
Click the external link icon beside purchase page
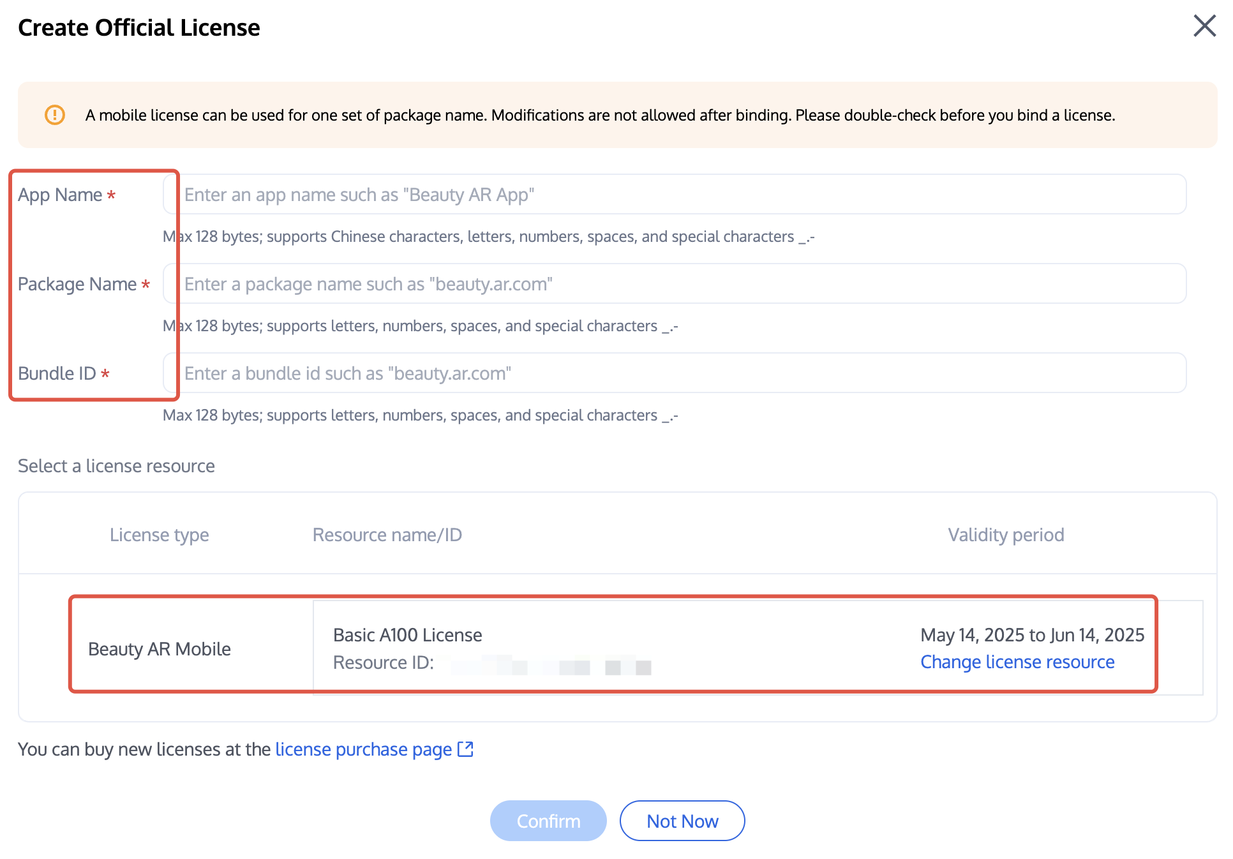(x=466, y=749)
